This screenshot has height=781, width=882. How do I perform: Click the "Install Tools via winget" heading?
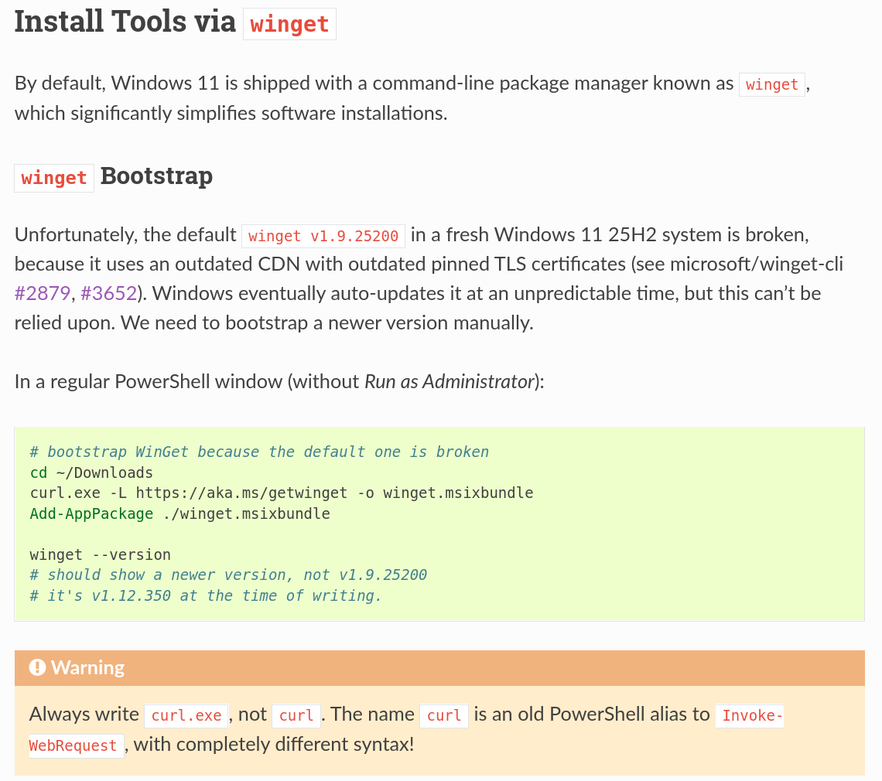click(175, 22)
